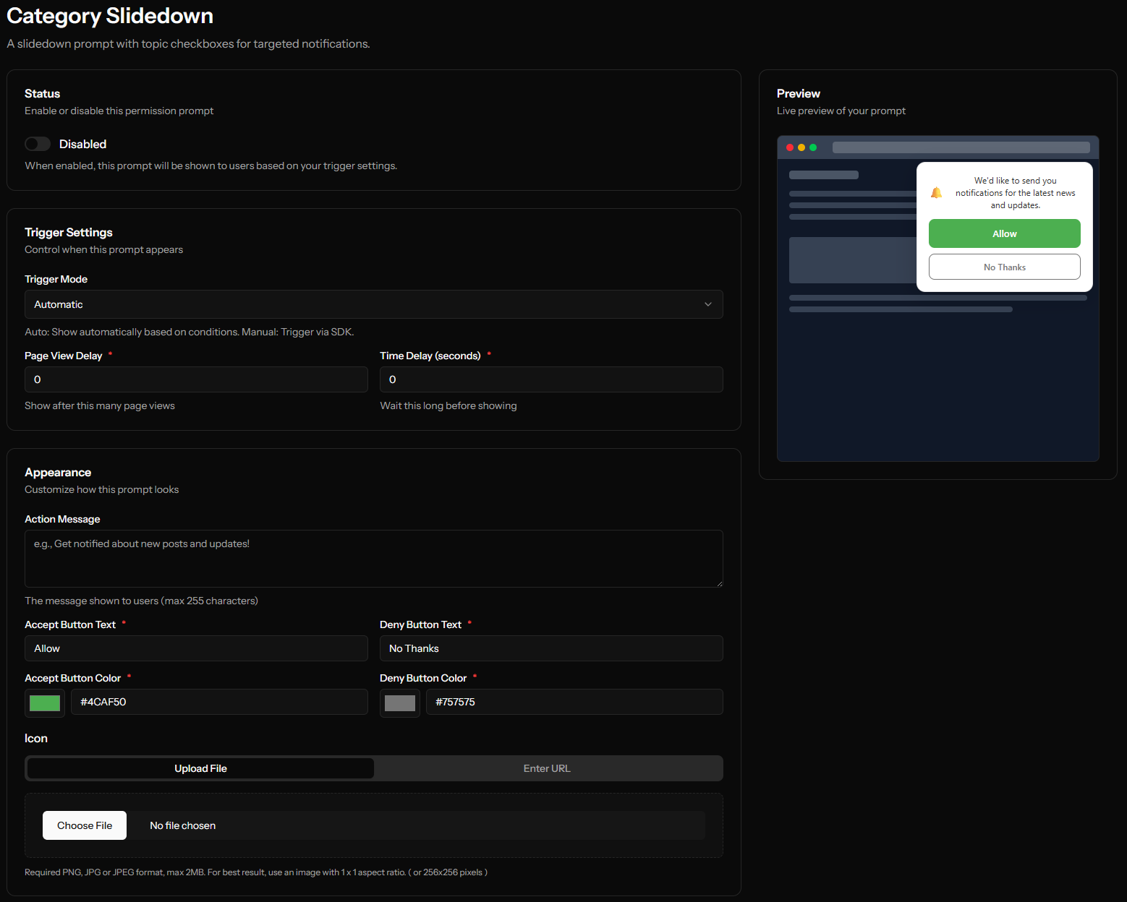Open the green Accept Button Color picker

44,702
